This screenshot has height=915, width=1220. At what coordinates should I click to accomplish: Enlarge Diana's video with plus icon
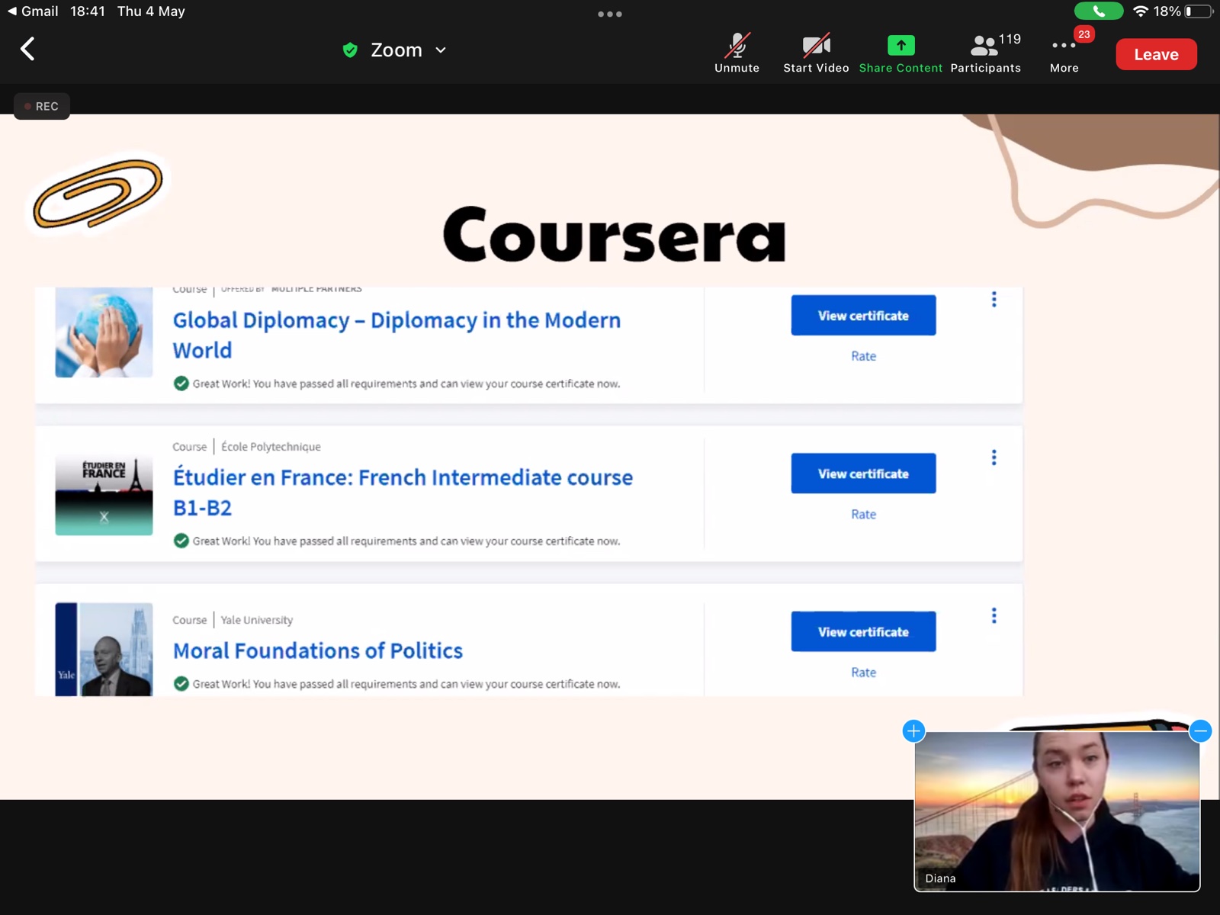point(913,730)
